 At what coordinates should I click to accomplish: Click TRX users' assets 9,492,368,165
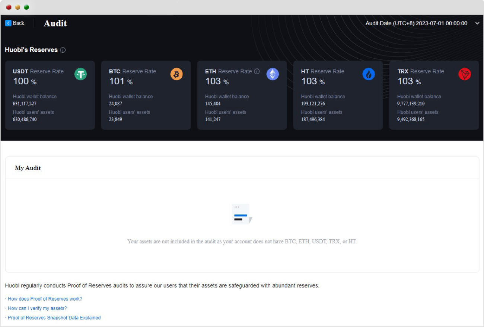point(411,120)
